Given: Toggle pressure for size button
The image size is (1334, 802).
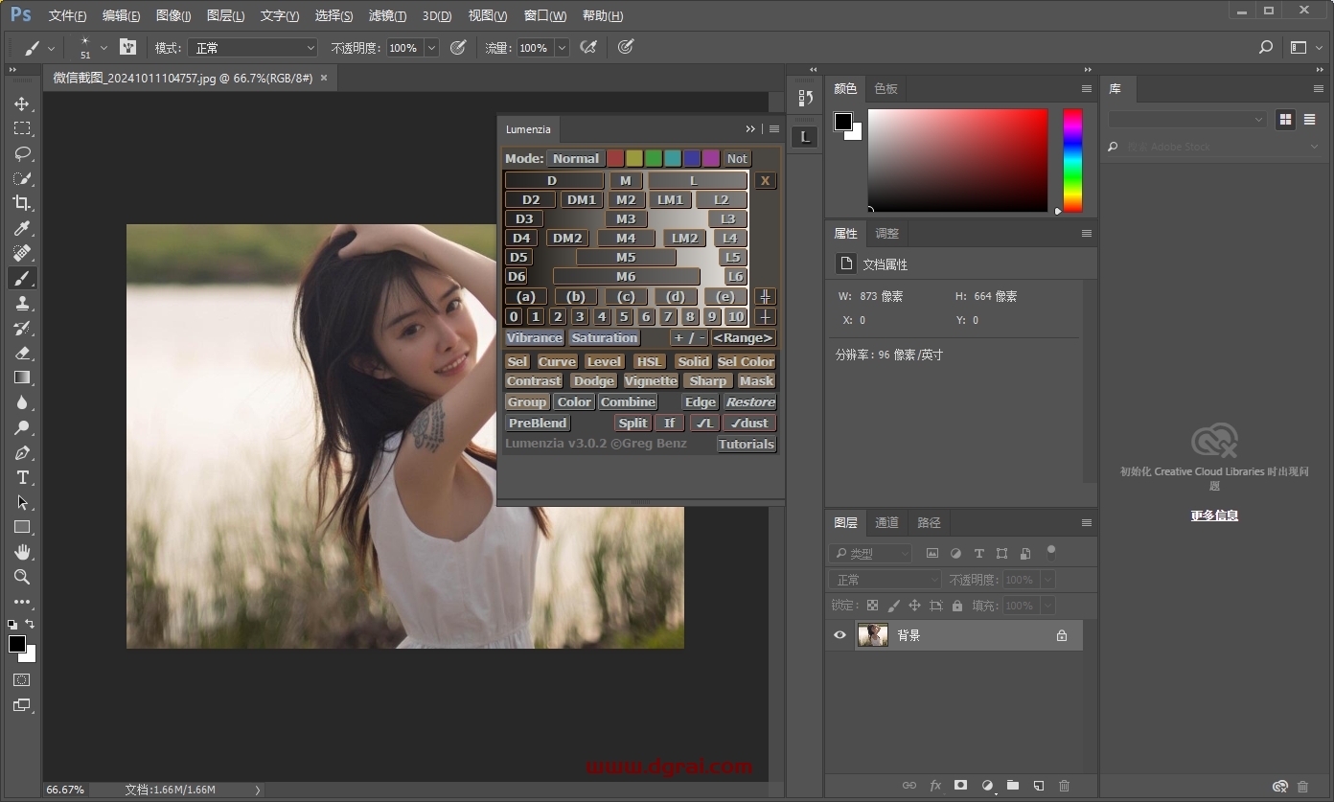Looking at the screenshot, I should pos(626,47).
